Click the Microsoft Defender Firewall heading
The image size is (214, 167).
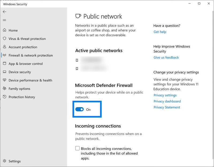(x=104, y=85)
